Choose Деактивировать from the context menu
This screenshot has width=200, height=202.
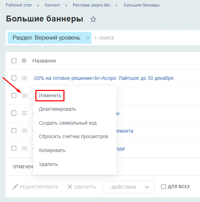coord(57,109)
